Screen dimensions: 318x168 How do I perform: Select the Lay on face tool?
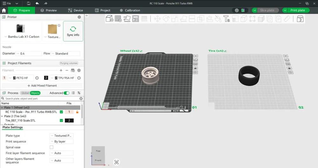click(x=183, y=19)
